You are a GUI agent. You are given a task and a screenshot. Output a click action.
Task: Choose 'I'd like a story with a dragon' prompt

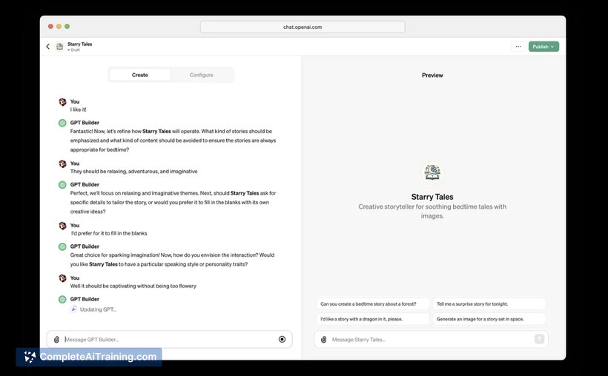373,319
